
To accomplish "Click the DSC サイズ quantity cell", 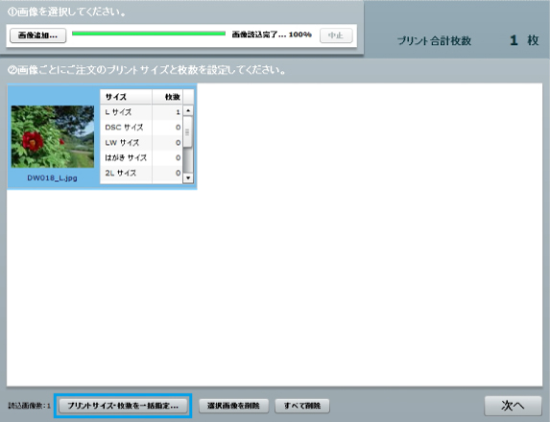I will click(167, 128).
